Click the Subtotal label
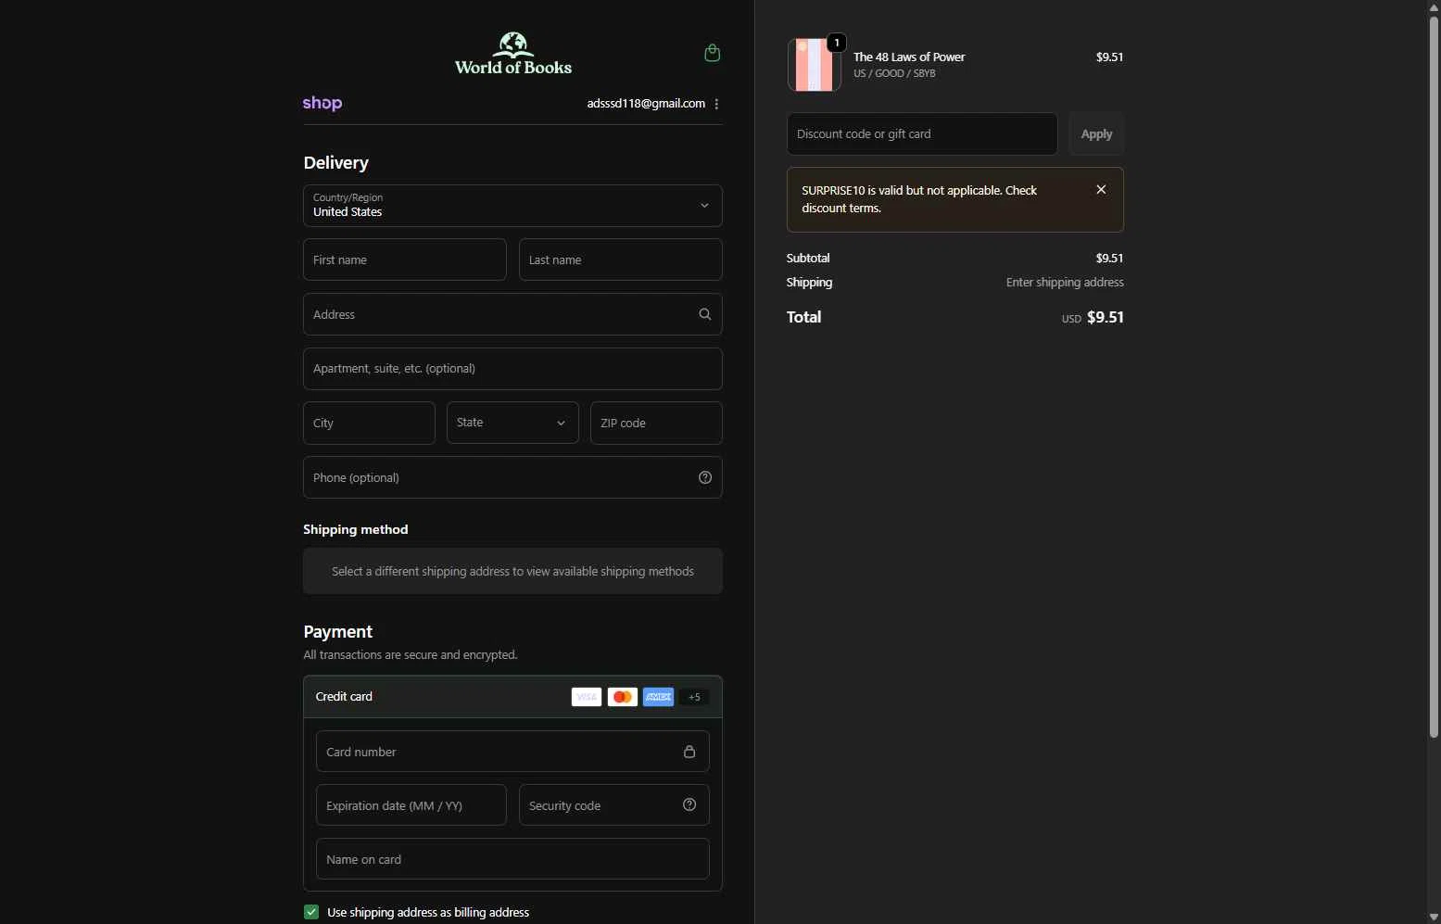 click(808, 259)
